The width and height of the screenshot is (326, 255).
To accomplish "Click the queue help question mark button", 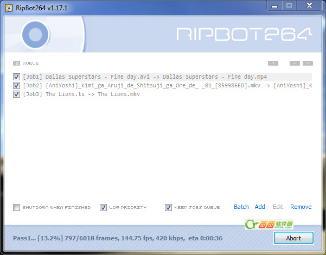I will pyautogui.click(x=273, y=63).
